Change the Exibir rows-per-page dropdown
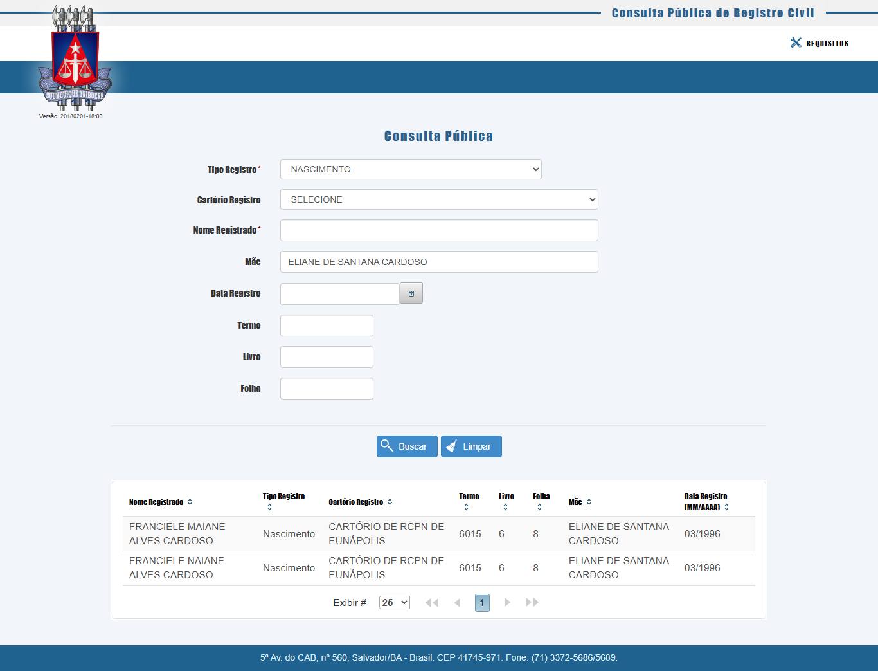 coord(394,603)
